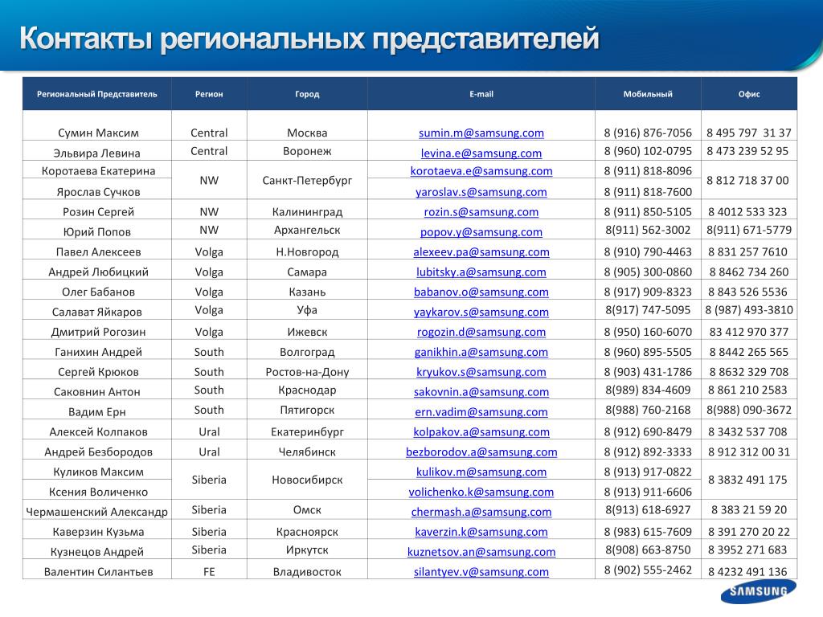Select the name 'Павел Алексеев'
The width and height of the screenshot is (823, 617).
tap(98, 251)
